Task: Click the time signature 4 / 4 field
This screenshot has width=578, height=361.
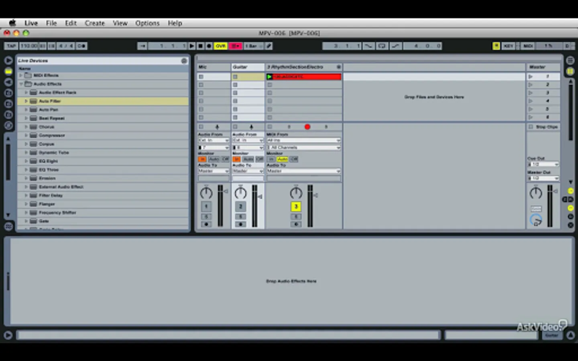Action: tap(66, 46)
